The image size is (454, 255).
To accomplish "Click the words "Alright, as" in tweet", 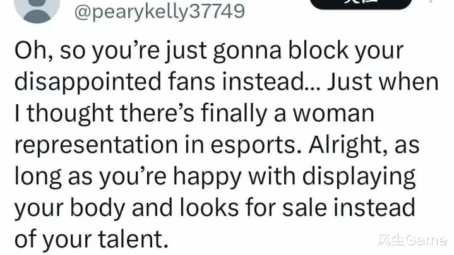I will click(364, 145).
